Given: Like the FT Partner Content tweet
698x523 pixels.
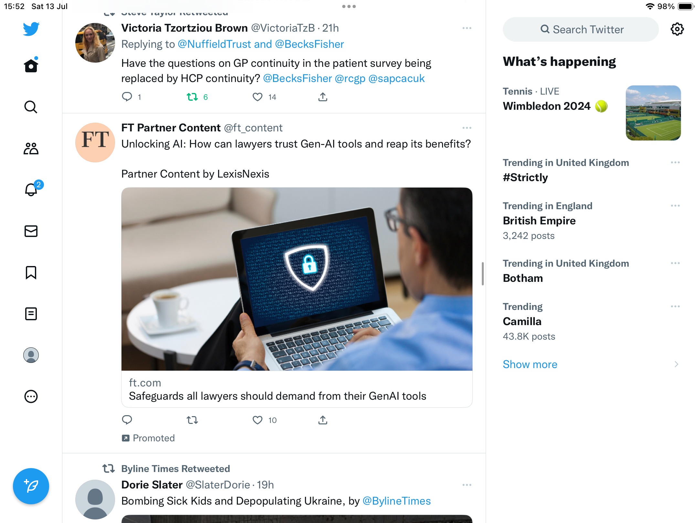Looking at the screenshot, I should click(258, 420).
